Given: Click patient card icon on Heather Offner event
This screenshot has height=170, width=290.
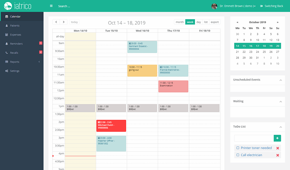Looking at the screenshot, I should [x=99, y=138].
